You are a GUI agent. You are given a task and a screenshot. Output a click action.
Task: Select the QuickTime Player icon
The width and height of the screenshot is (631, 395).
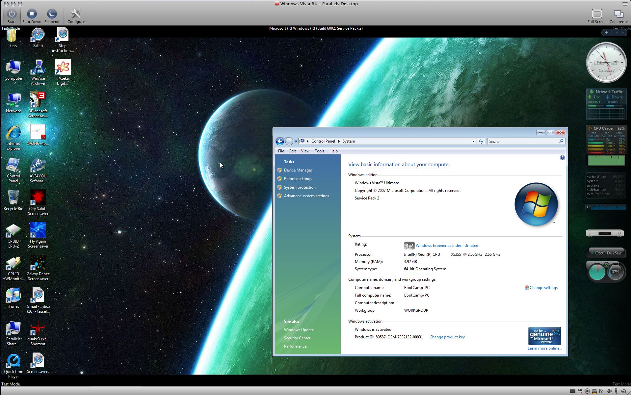click(x=13, y=366)
